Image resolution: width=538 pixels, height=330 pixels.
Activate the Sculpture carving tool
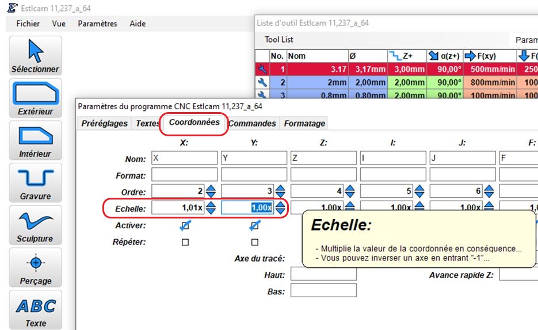pos(36,226)
